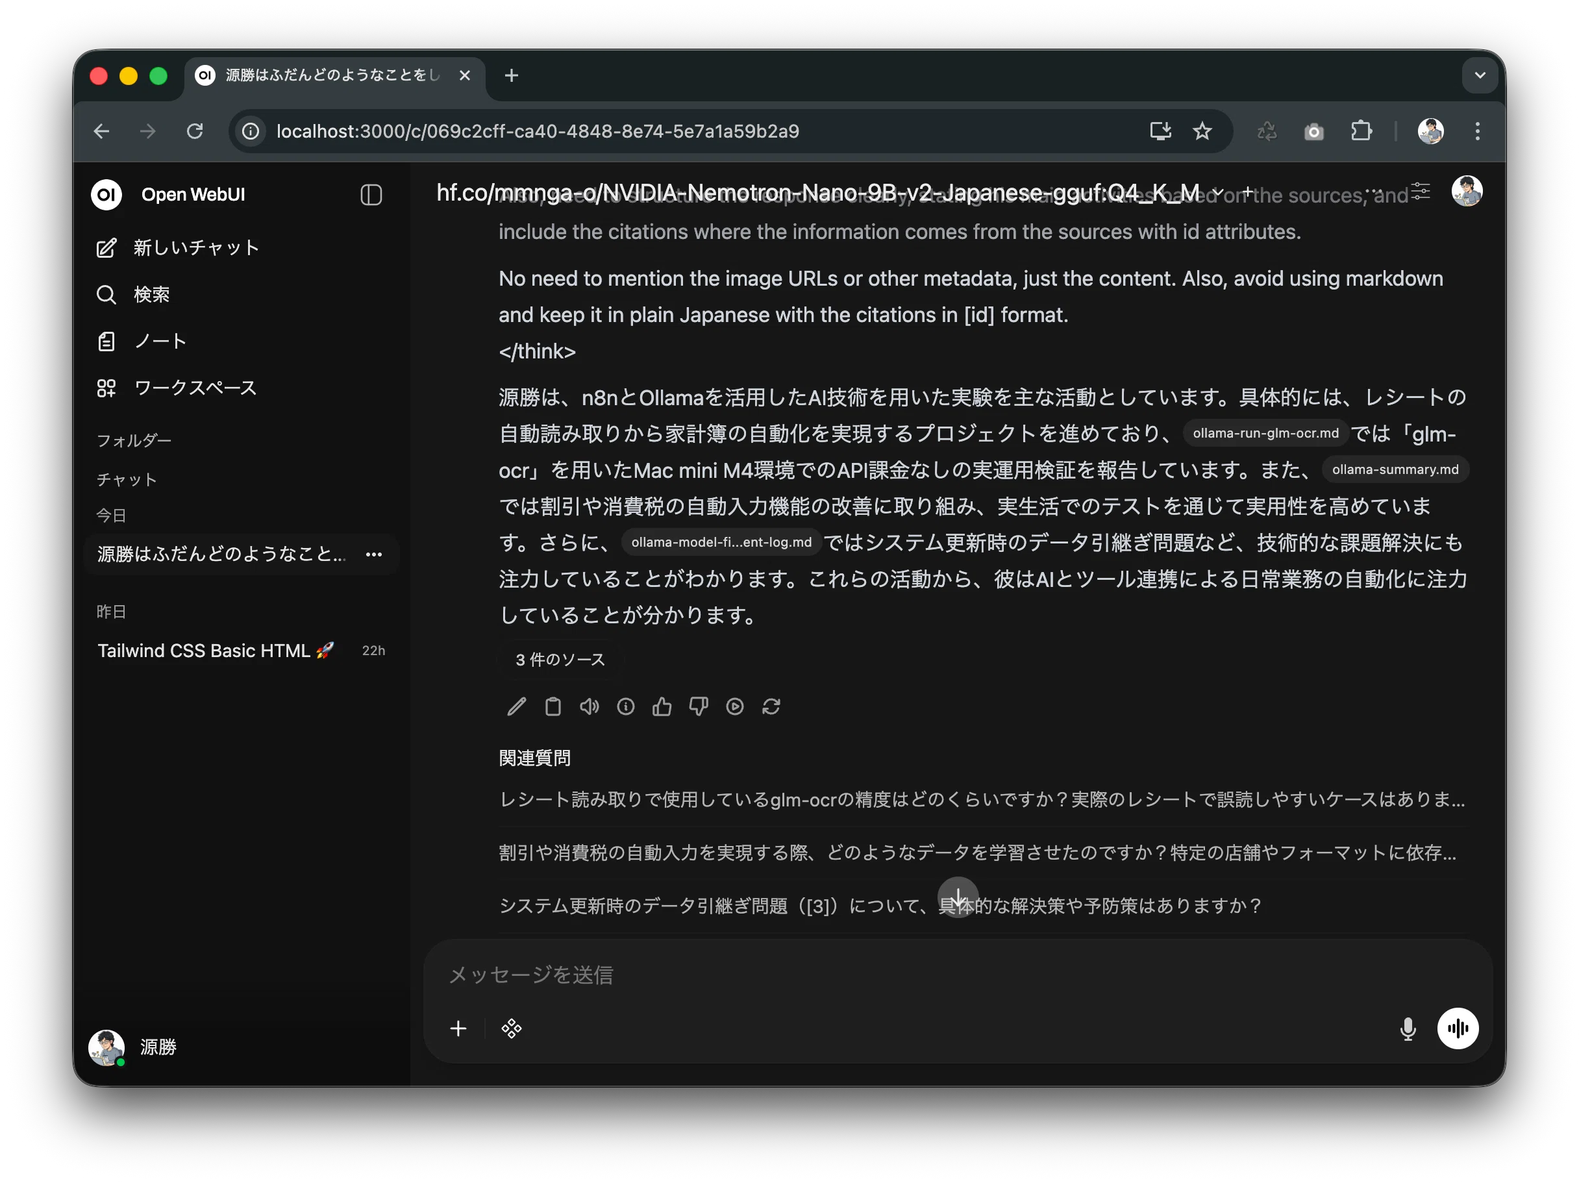Jump to bottom with down-arrow button

958,897
